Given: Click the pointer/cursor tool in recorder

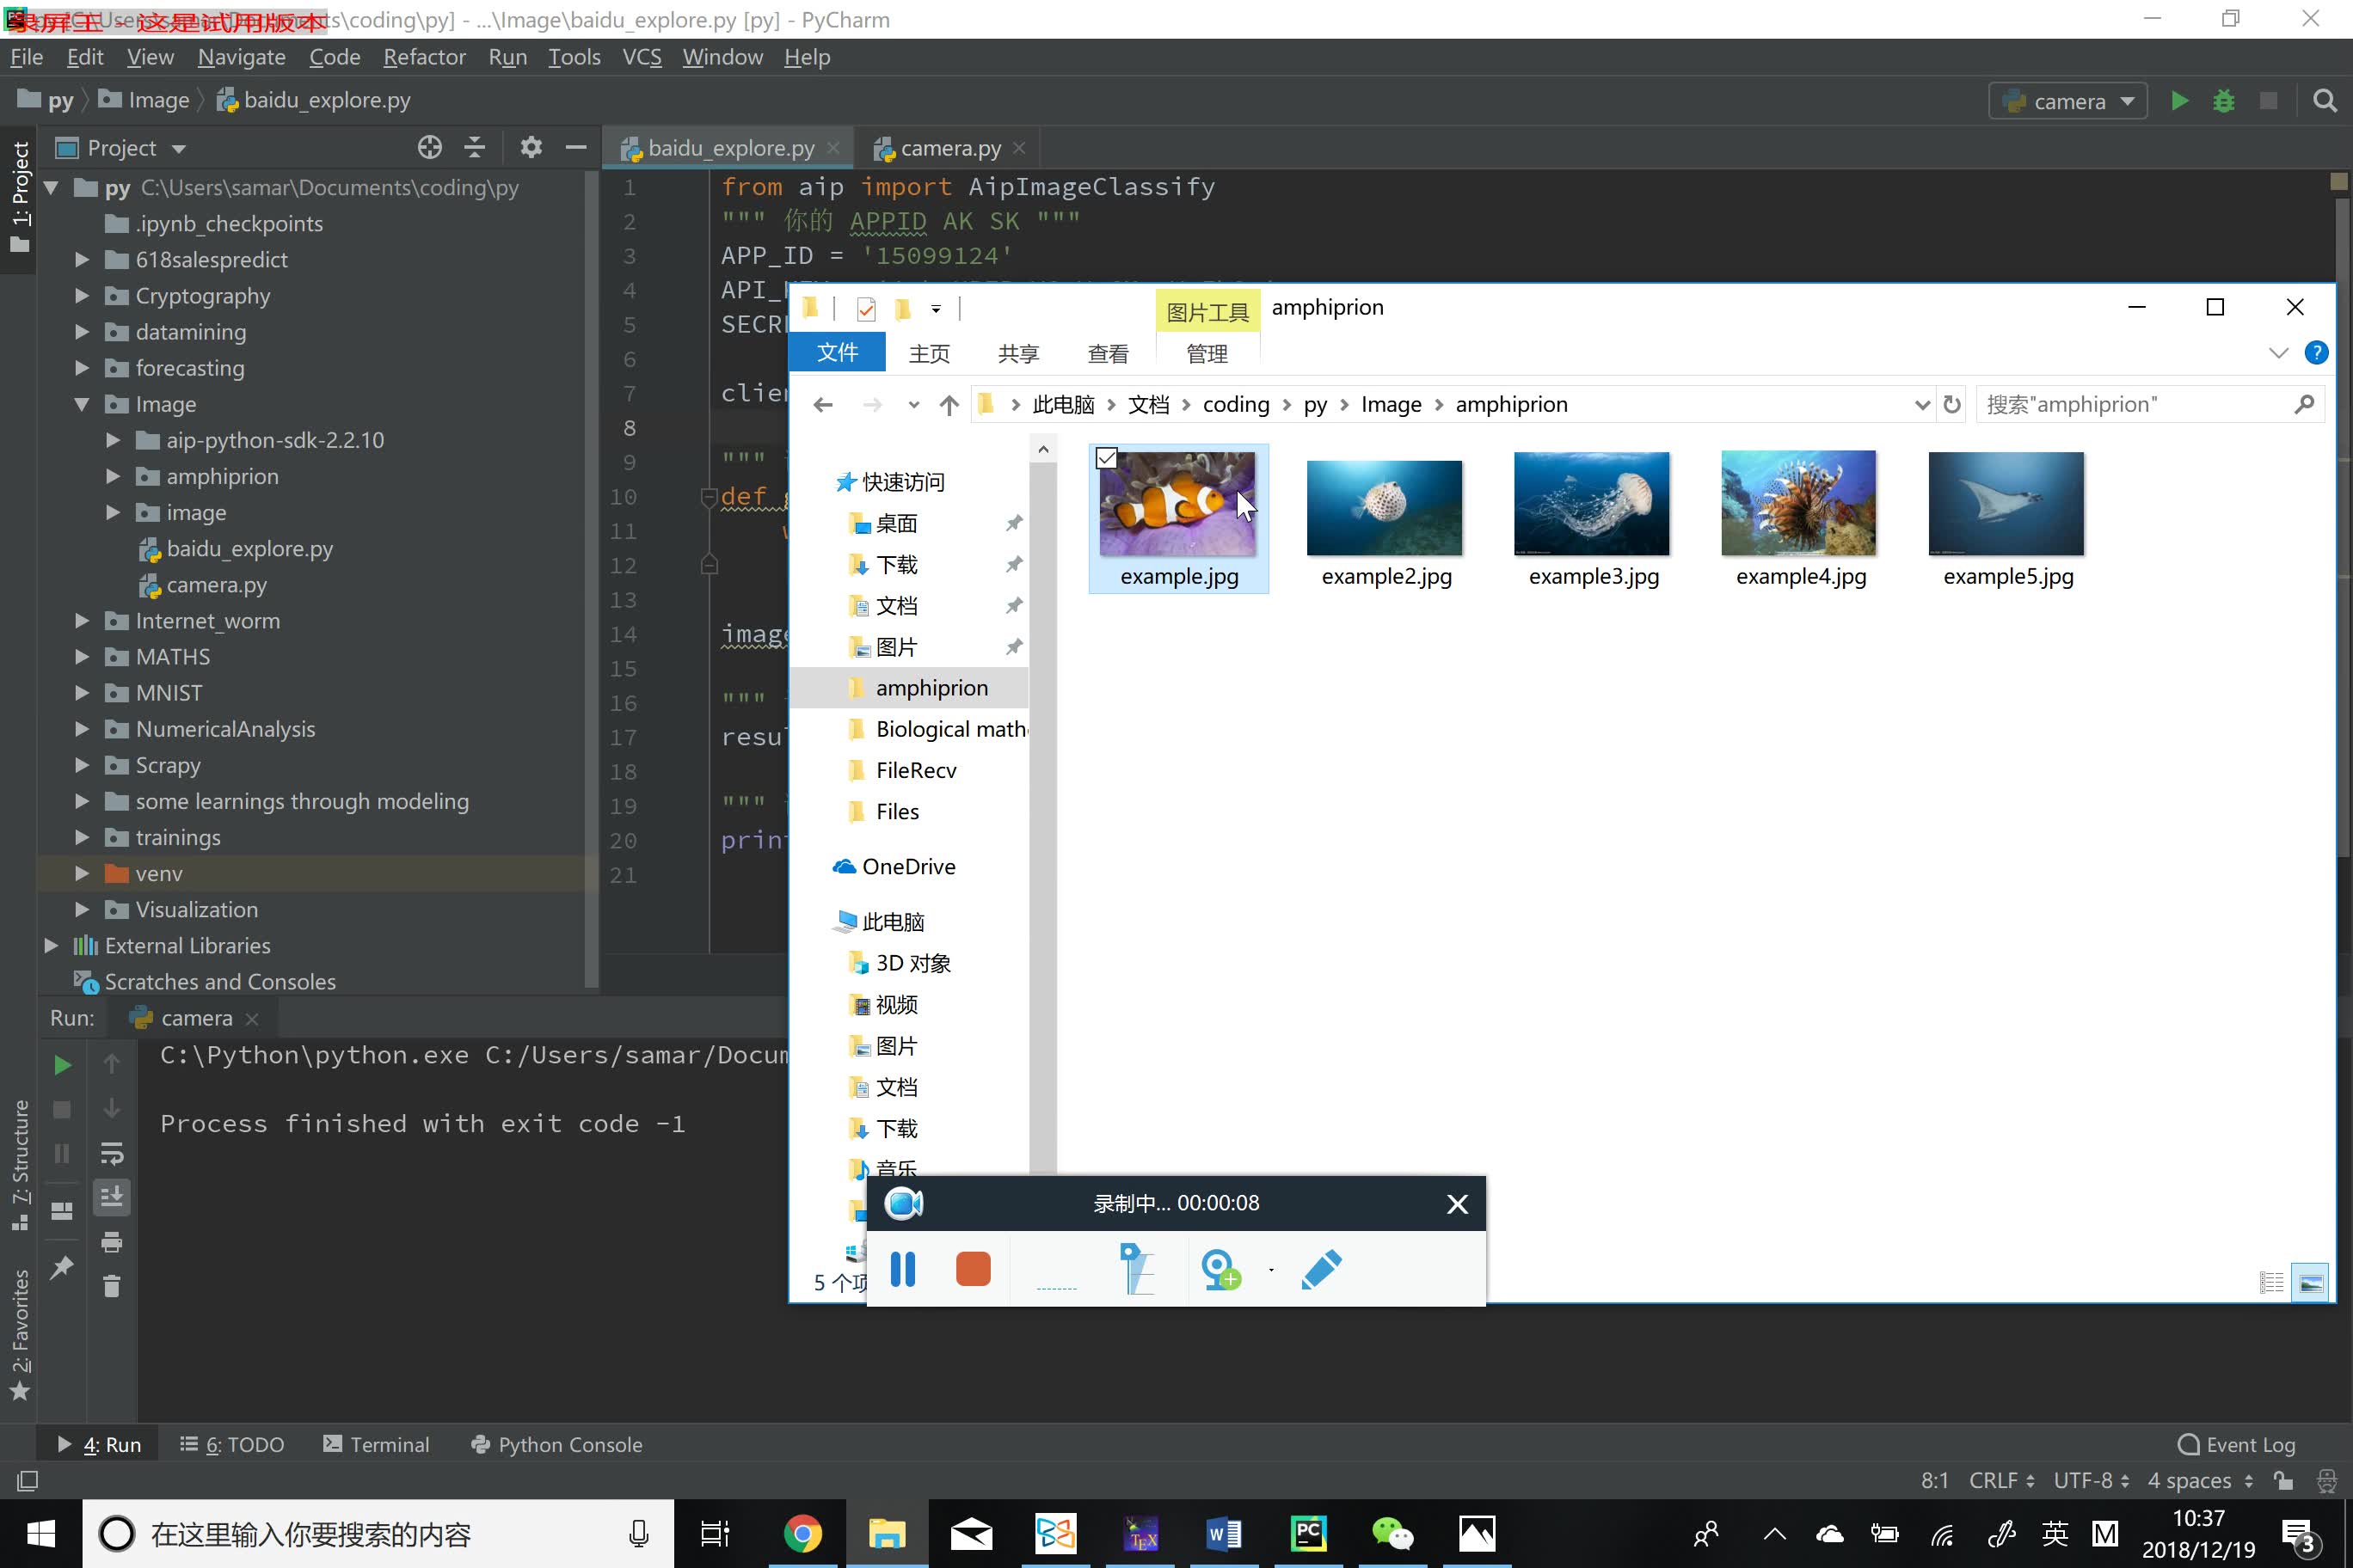Looking at the screenshot, I should [1134, 1267].
